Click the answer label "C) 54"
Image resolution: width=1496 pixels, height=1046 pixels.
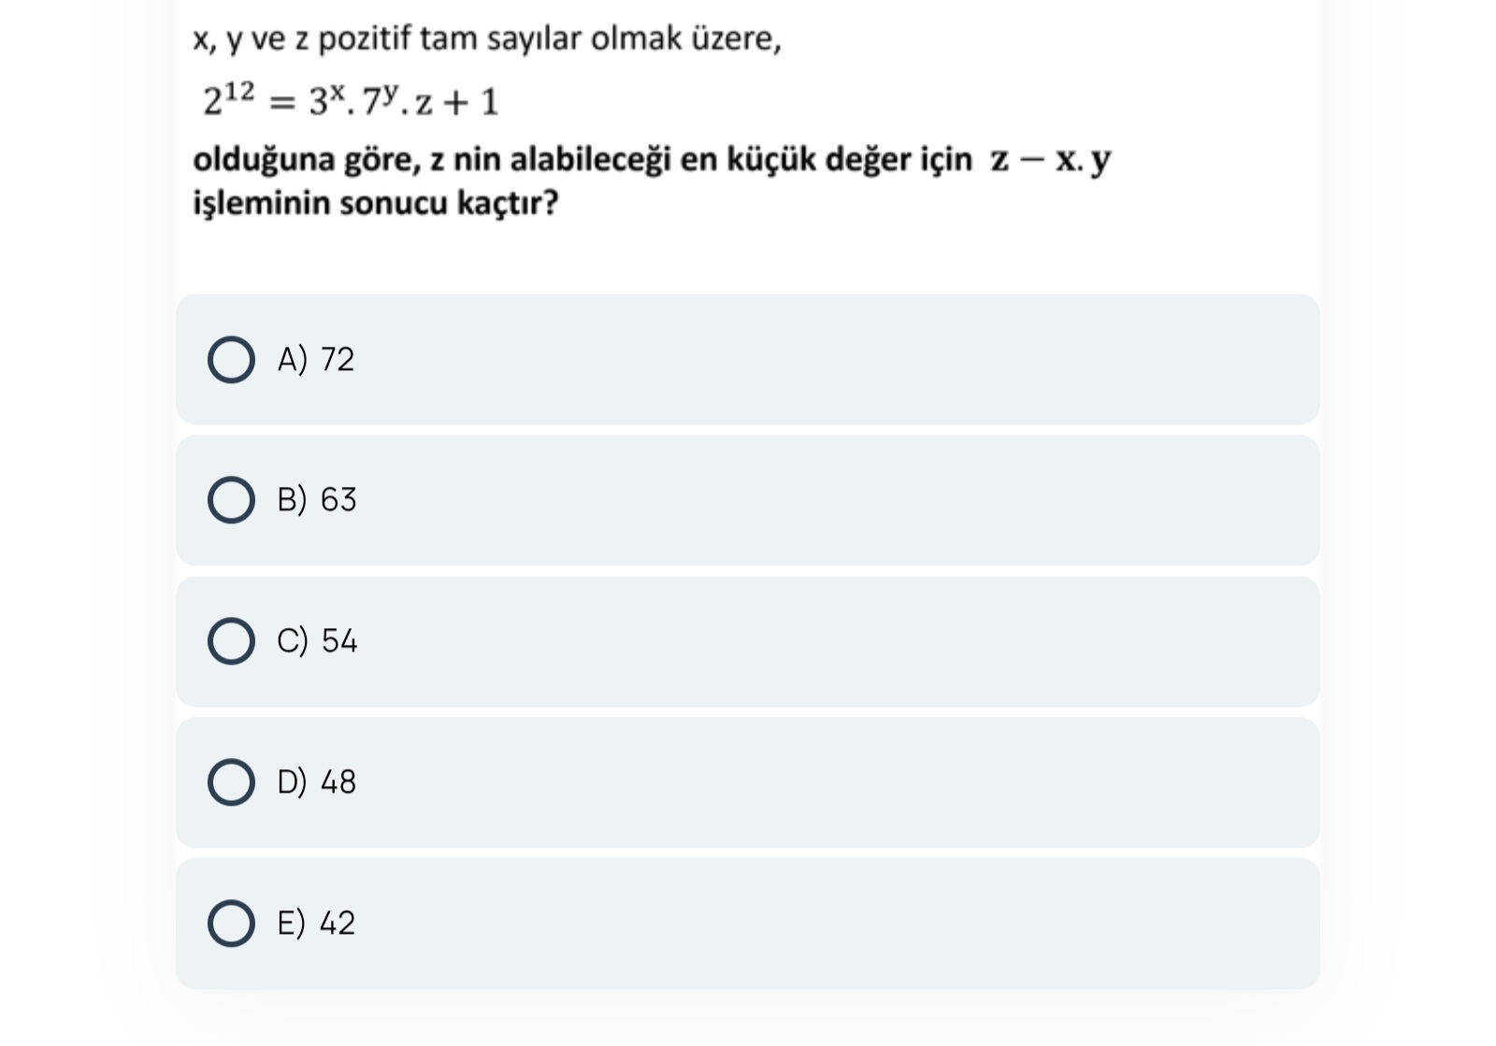[317, 641]
